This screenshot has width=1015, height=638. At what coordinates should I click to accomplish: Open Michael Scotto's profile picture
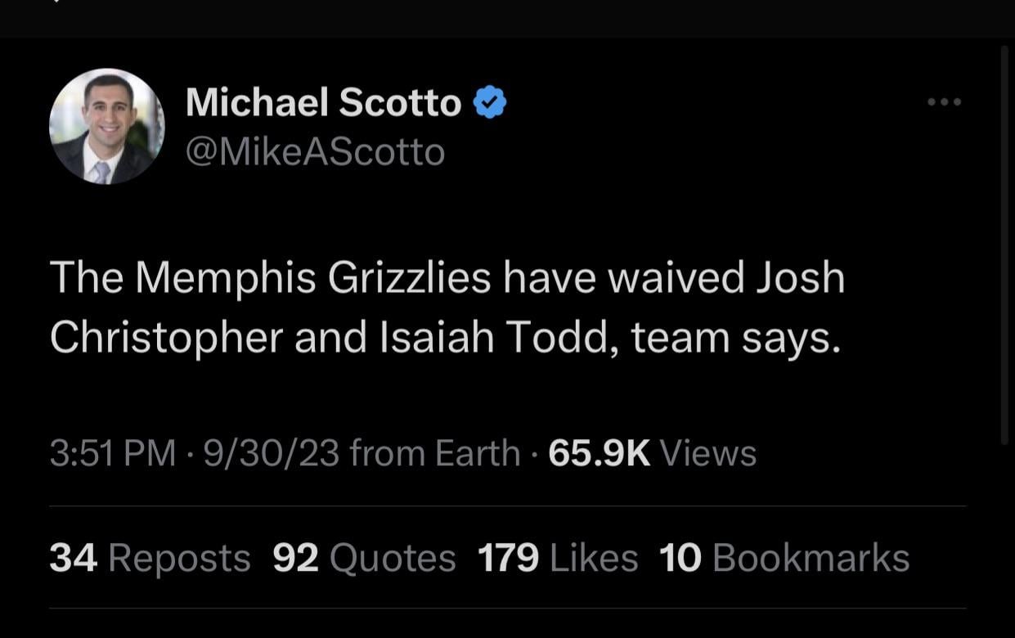pyautogui.click(x=107, y=126)
